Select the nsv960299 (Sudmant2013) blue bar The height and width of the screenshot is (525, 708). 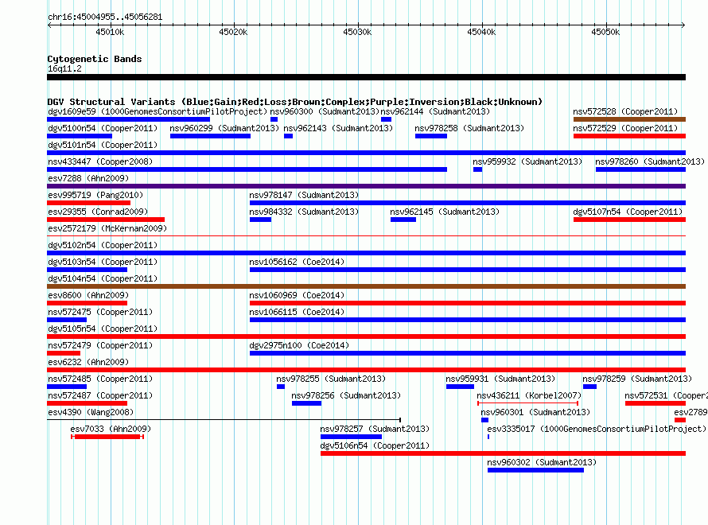tap(211, 136)
